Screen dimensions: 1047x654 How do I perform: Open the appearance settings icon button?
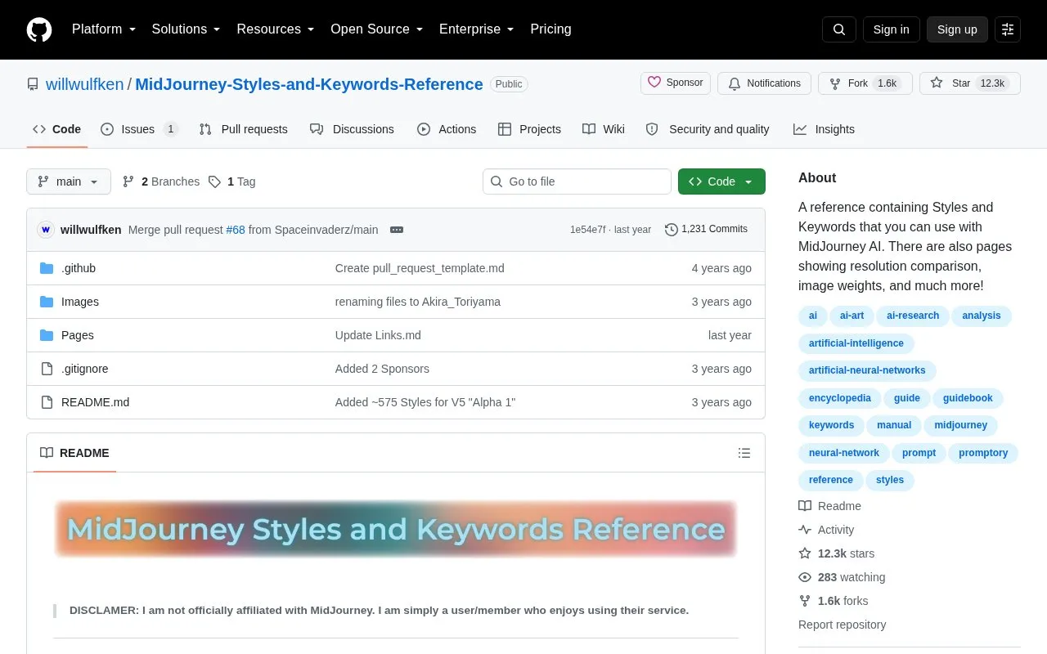(x=1008, y=29)
